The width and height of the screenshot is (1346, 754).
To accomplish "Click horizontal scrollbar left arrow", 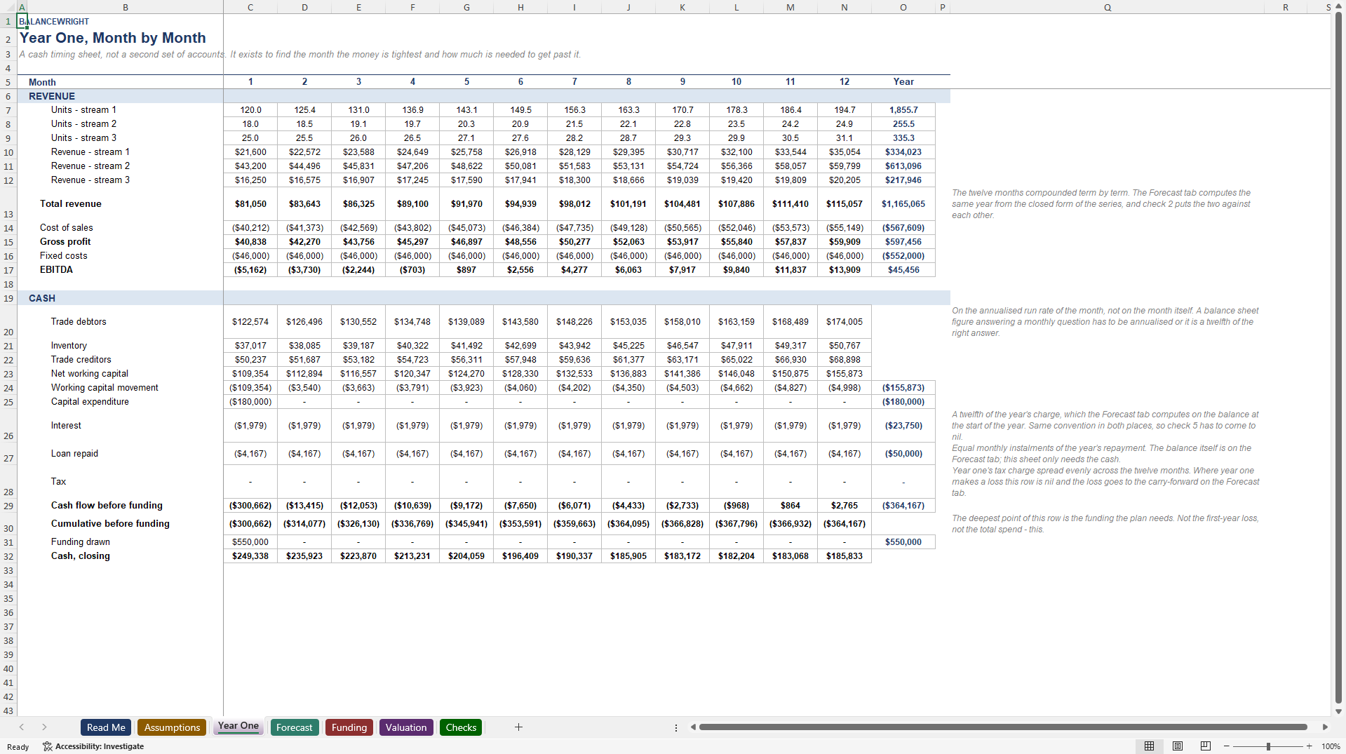I will coord(693,727).
